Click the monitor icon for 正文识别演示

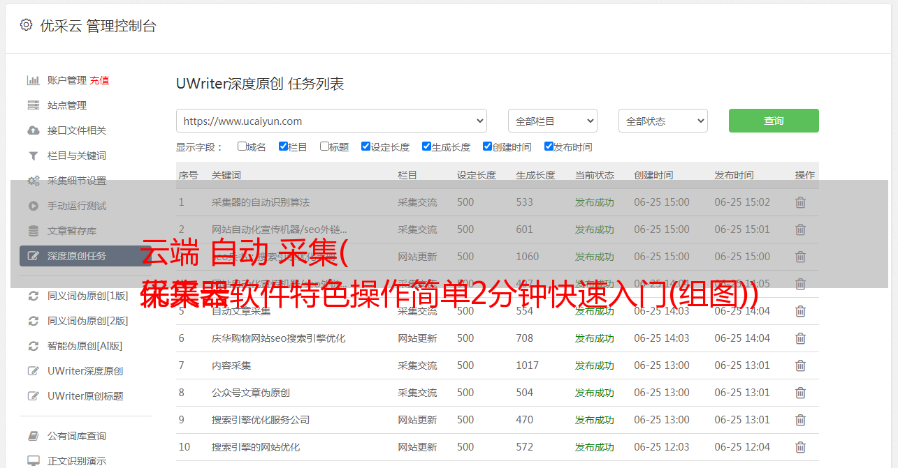click(x=33, y=461)
